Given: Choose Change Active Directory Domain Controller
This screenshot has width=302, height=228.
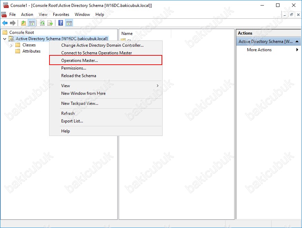Looking at the screenshot, I should click(x=106, y=45).
